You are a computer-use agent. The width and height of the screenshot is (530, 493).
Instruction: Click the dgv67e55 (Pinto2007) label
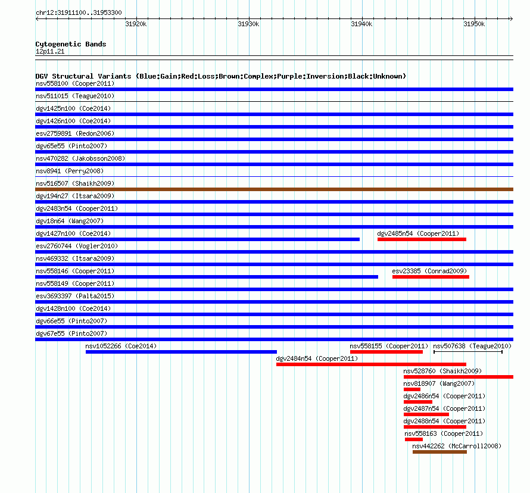click(71, 333)
